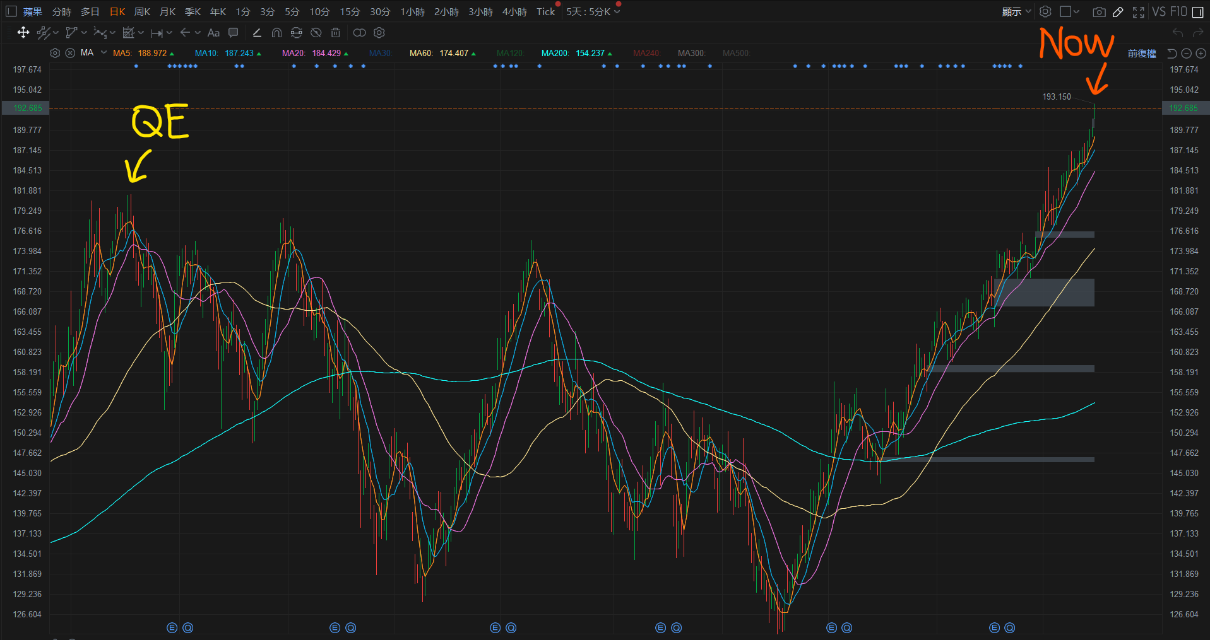
Task: Switch to the 1小時 interval tab
Action: pyautogui.click(x=413, y=12)
